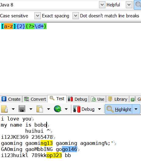The height and width of the screenshot is (168, 141).
Task: Expand the Highlight dropdown arrow
Action: [x=136, y=109]
